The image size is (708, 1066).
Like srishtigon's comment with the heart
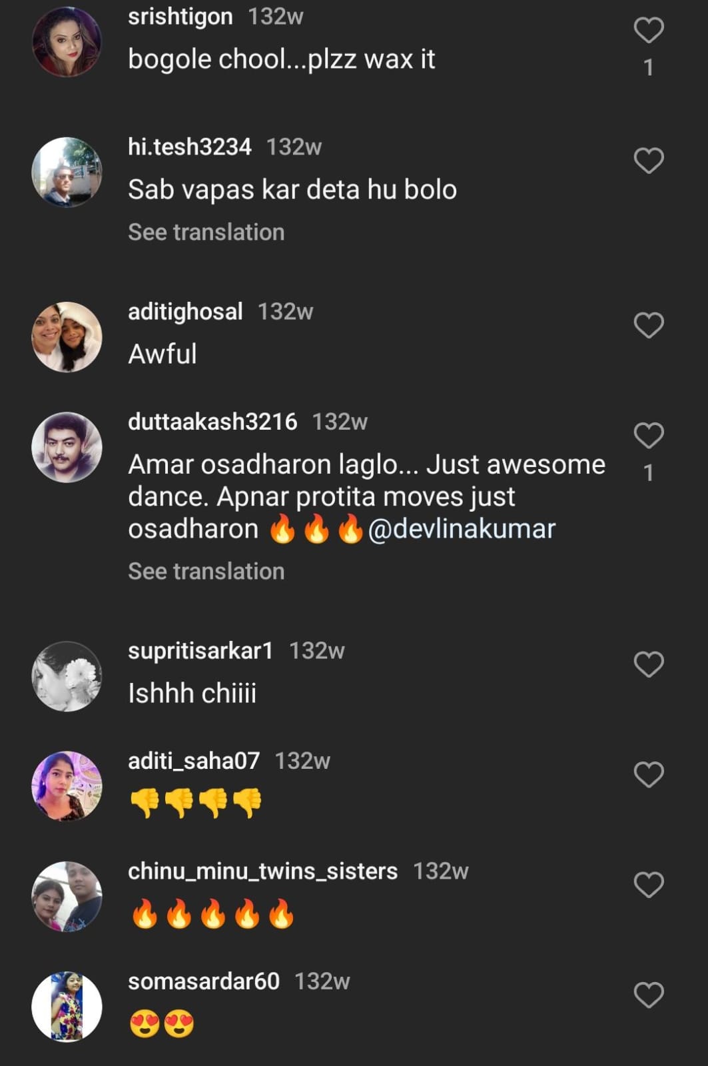coord(648,31)
